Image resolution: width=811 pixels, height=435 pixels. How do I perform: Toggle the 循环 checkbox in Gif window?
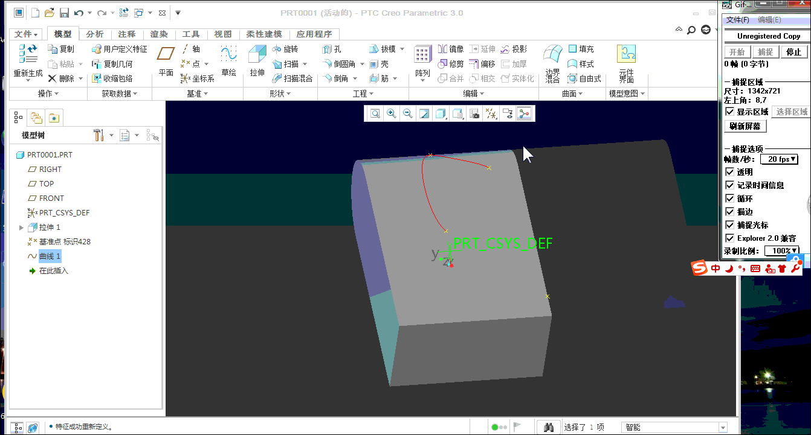(729, 198)
